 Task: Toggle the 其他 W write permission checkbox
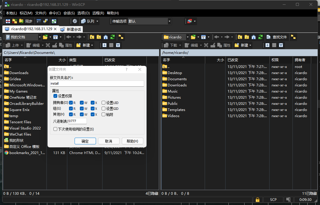coord(82,115)
